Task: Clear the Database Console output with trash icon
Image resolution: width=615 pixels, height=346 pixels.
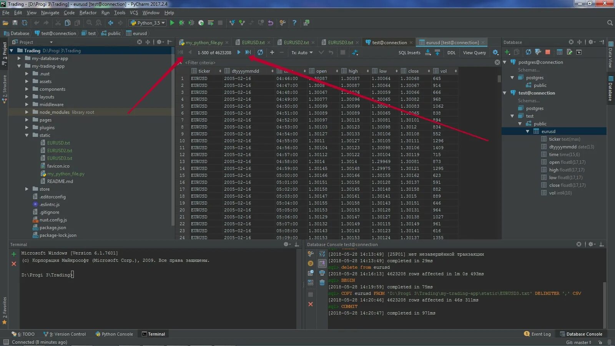Action: (322, 283)
